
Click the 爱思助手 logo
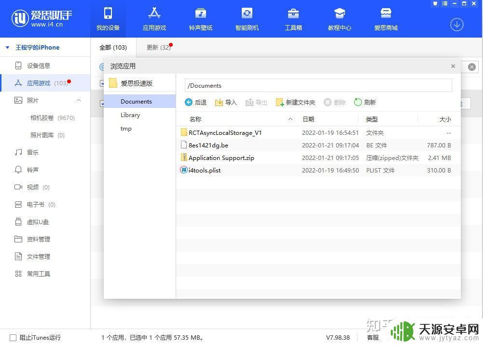(42, 18)
